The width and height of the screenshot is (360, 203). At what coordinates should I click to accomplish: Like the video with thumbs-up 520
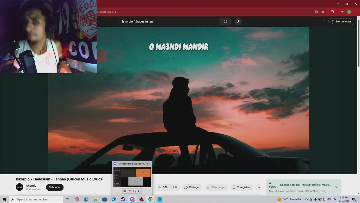163,187
